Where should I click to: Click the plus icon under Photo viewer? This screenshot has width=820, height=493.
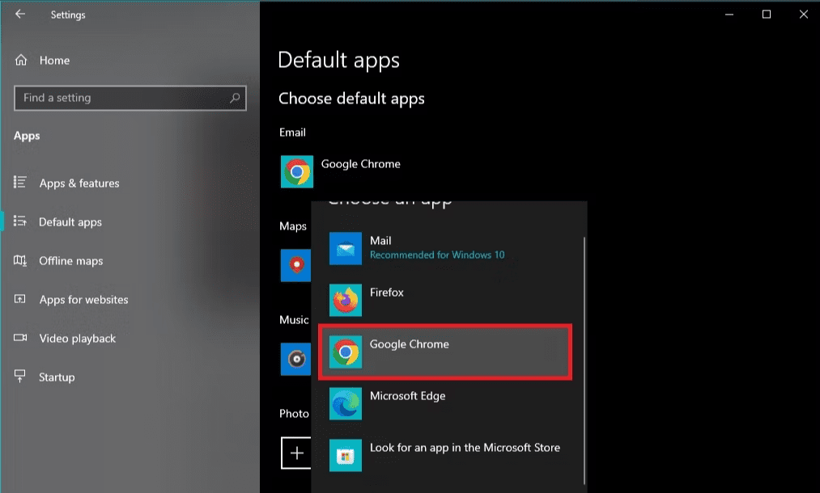tap(296, 453)
